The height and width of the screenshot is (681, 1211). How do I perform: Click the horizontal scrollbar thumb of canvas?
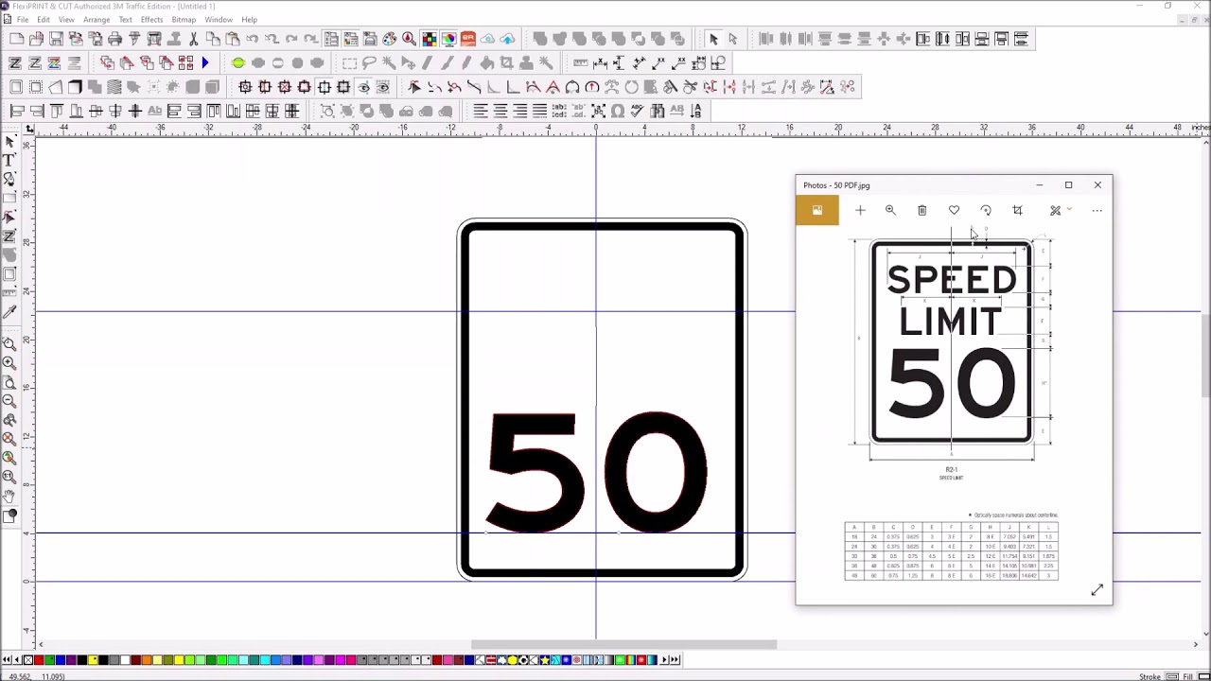pos(623,645)
